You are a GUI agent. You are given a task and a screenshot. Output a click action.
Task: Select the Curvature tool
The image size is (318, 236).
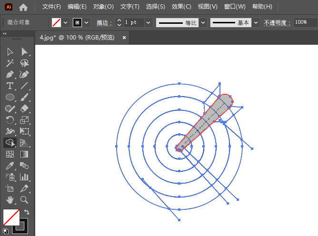(24, 74)
